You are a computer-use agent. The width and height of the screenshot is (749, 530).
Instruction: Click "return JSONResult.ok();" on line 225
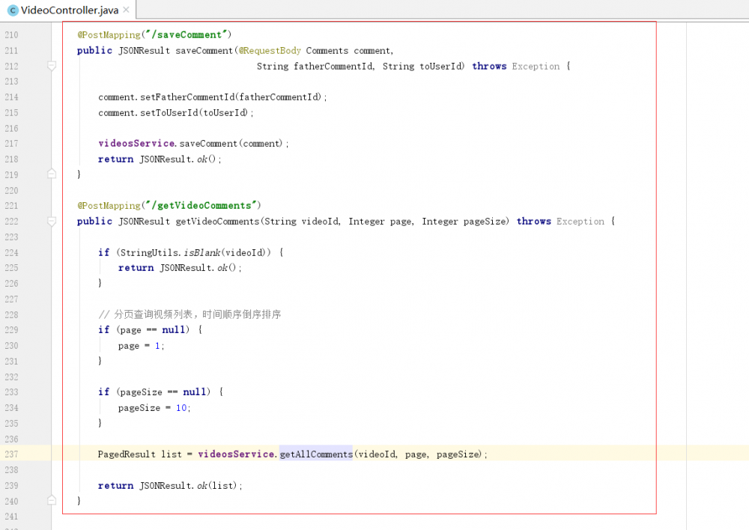click(180, 268)
